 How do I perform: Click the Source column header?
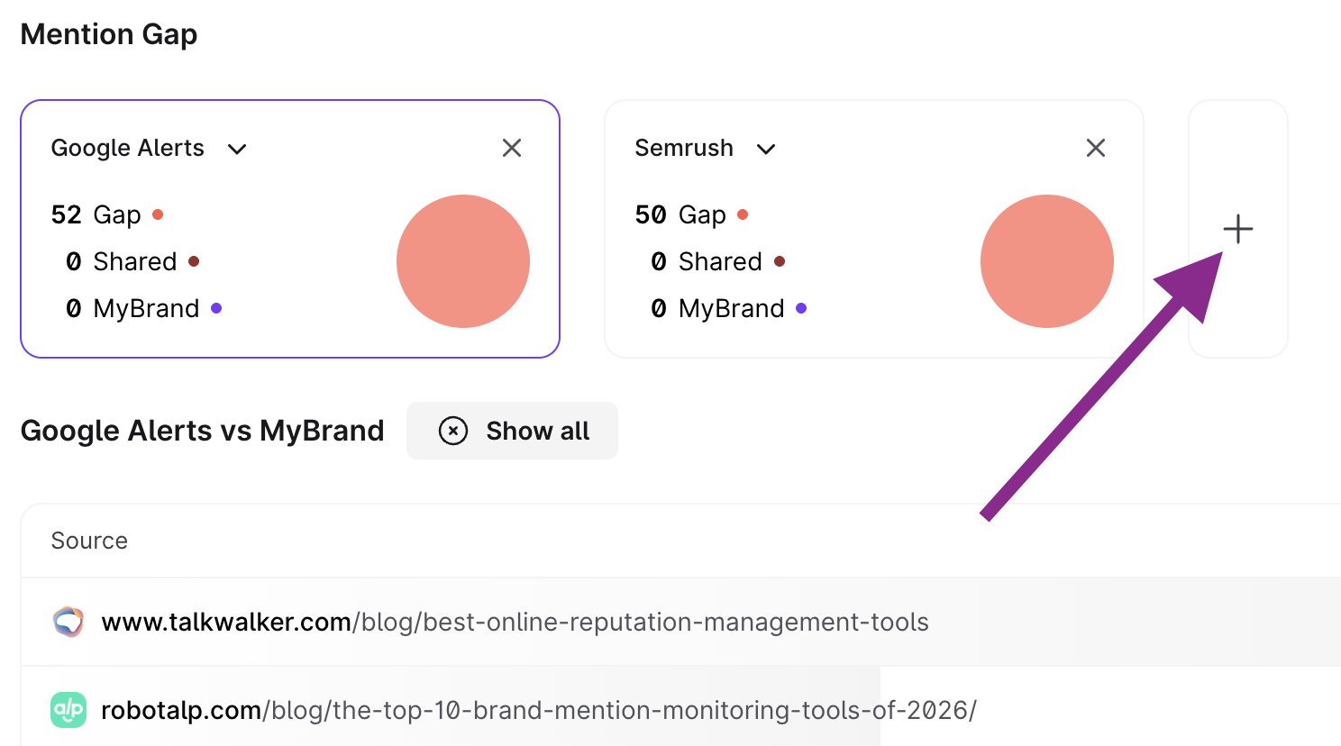[x=89, y=541]
